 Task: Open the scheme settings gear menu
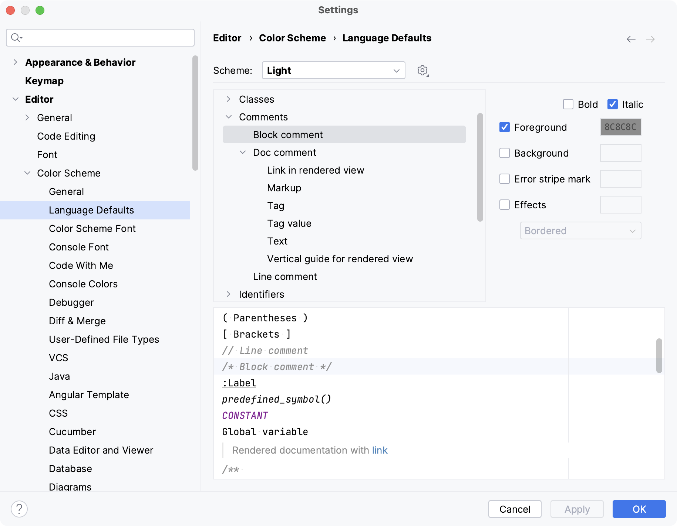tap(422, 70)
